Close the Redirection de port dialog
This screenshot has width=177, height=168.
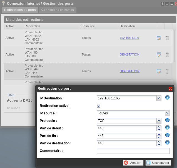point(170,89)
